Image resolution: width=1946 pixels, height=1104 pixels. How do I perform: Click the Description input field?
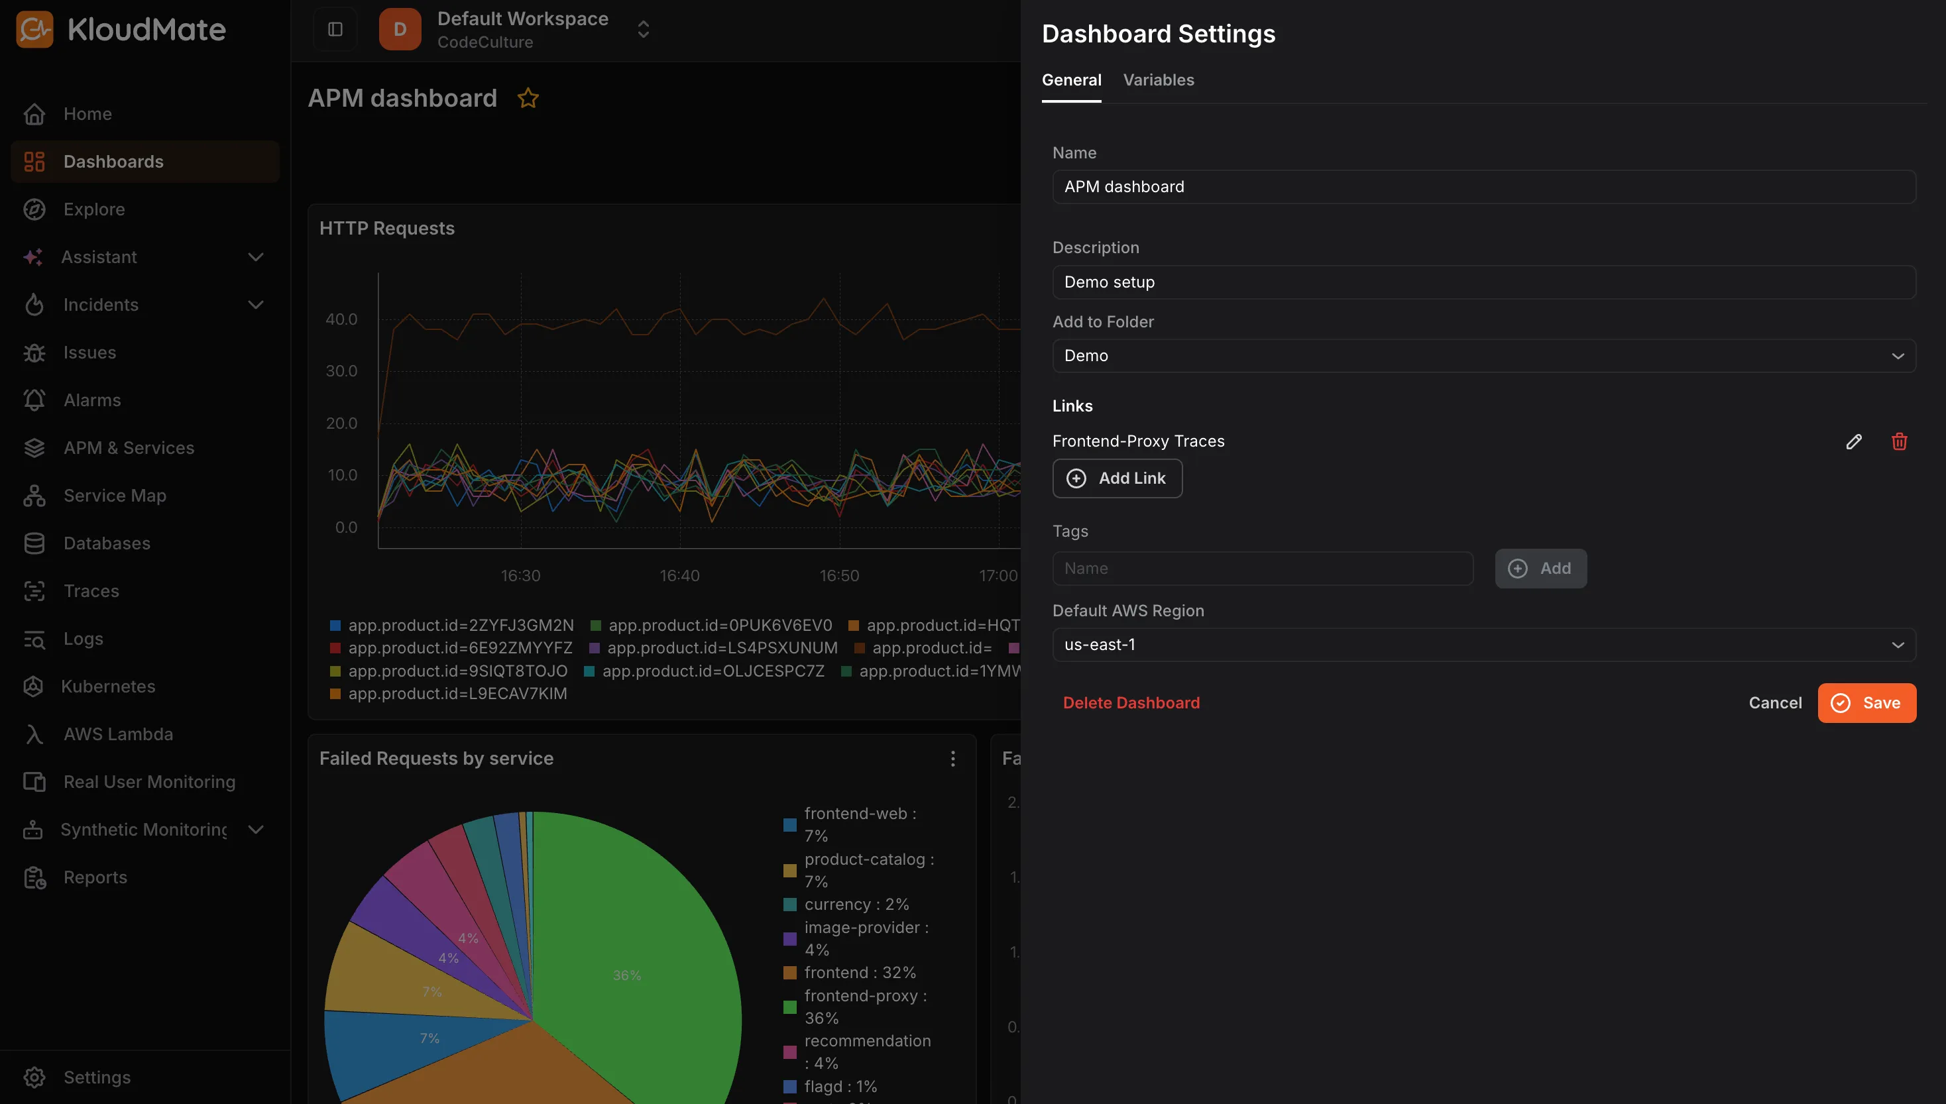point(1484,282)
